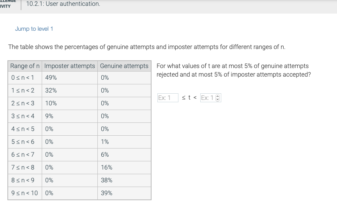
Task: Click the 16% genuine attempts cell
Action: [x=124, y=168]
